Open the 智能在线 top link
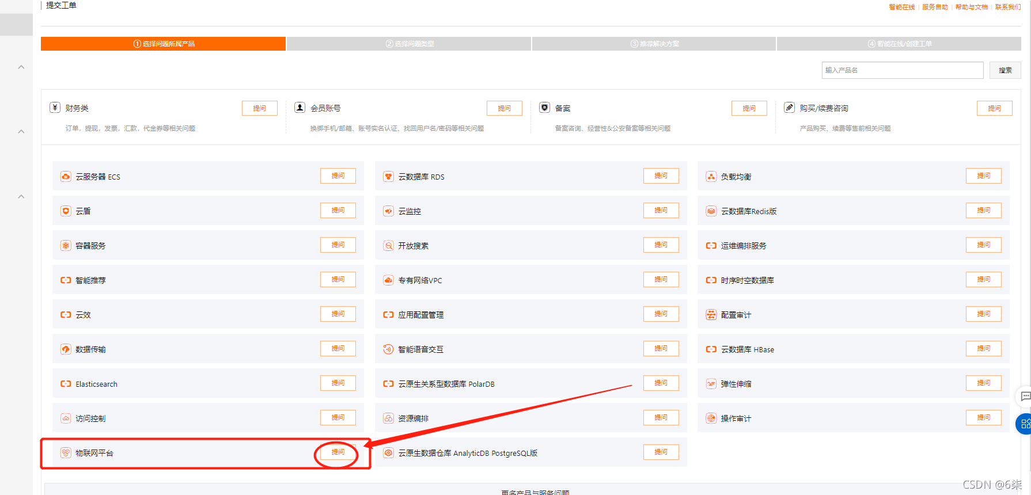The width and height of the screenshot is (1031, 495). click(901, 7)
